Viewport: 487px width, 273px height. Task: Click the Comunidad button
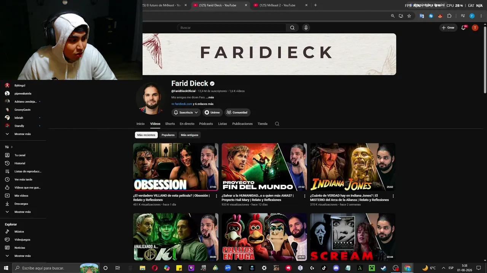pos(237,112)
